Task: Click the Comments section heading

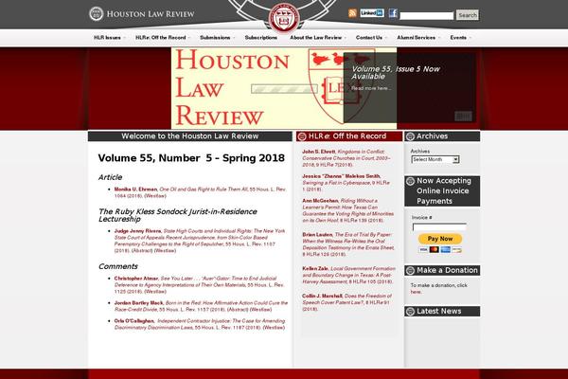Action: click(118, 266)
